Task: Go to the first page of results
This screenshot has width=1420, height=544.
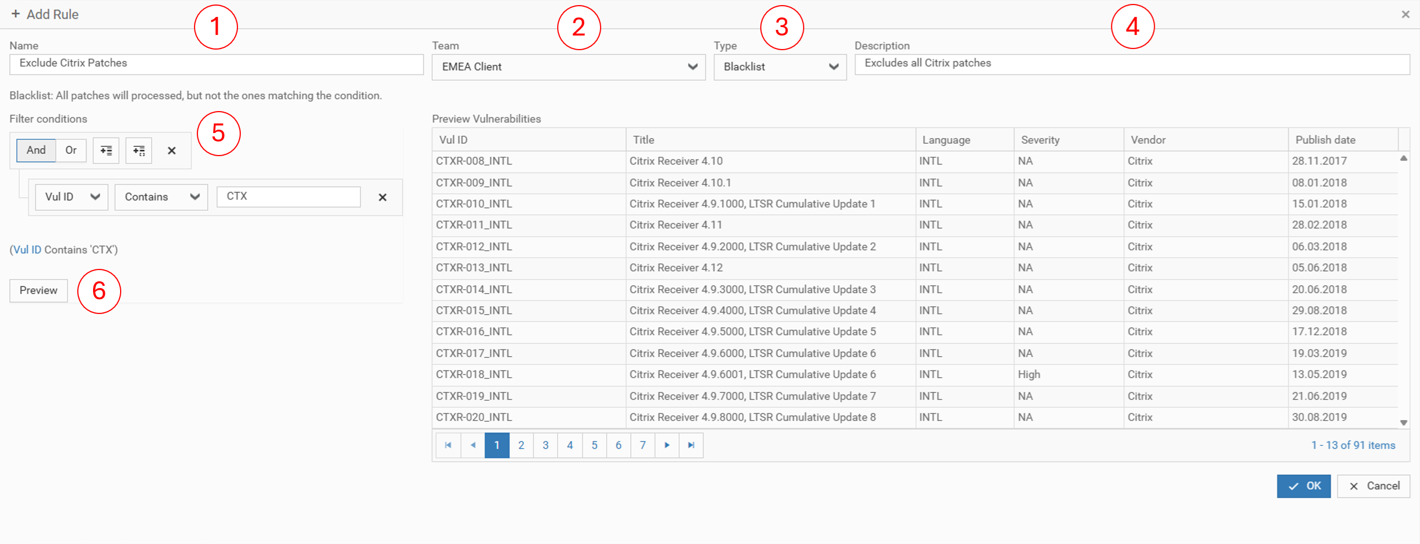Action: [x=448, y=445]
